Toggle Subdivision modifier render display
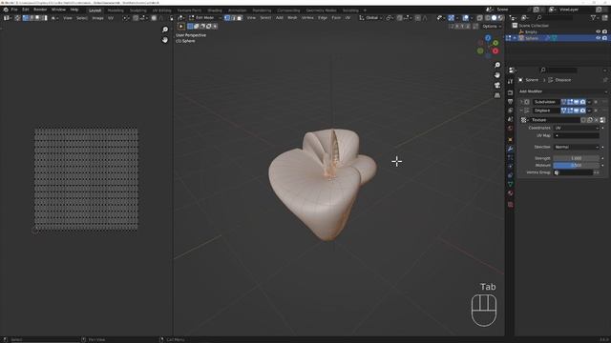The image size is (611, 343). (582, 102)
